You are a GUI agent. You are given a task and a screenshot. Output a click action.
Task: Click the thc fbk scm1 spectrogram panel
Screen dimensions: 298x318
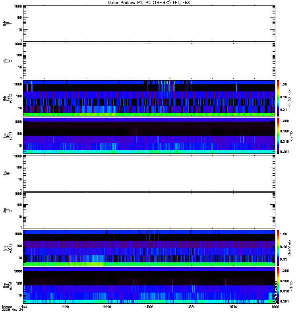click(149, 285)
